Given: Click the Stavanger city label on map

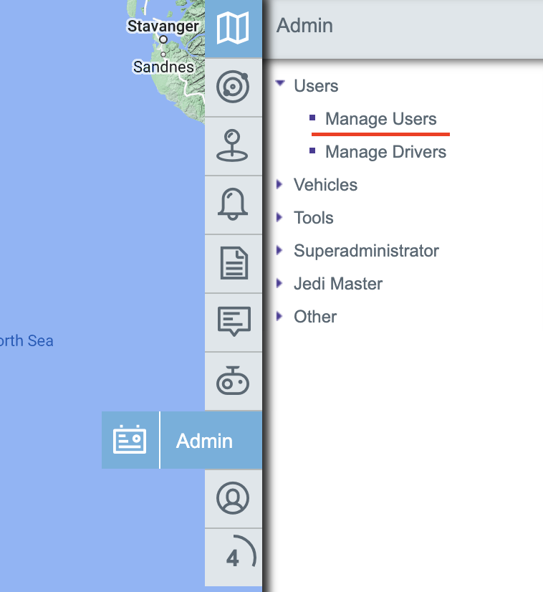Looking at the screenshot, I should pyautogui.click(x=163, y=27).
